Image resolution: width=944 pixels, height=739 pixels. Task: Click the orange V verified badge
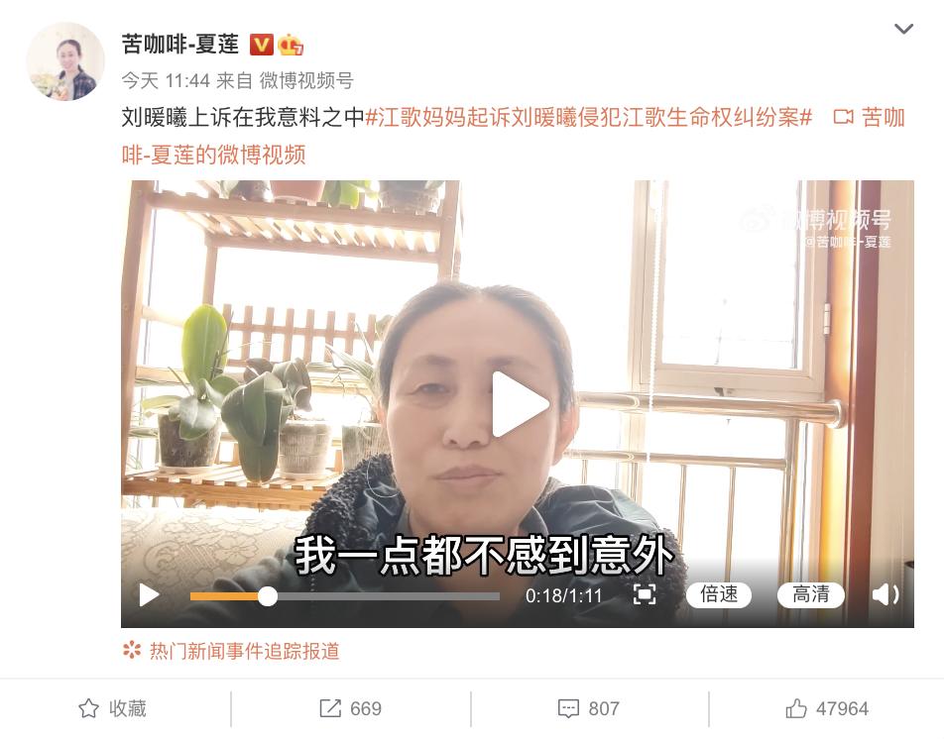[262, 45]
